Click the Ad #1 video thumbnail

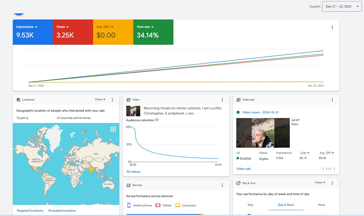click(x=263, y=133)
